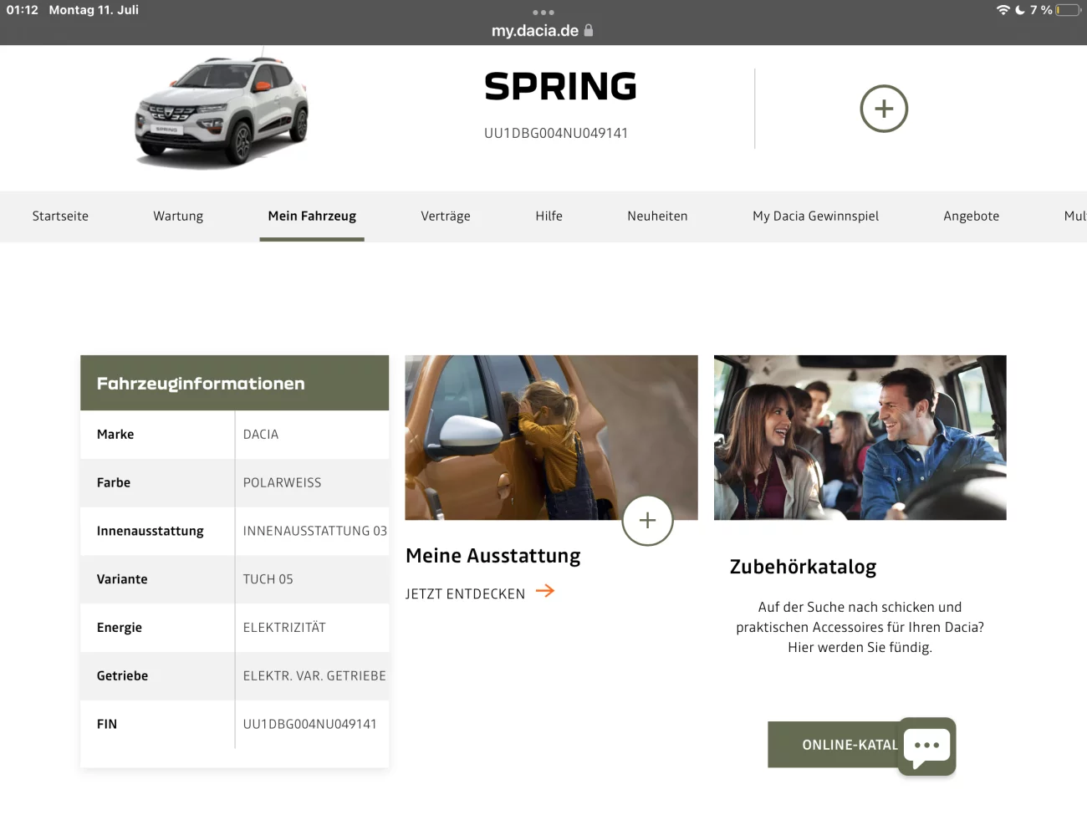Viewport: 1087px width, 815px height.
Task: Tap the INNENAUSSTATTUNG 03 value
Action: 315,531
